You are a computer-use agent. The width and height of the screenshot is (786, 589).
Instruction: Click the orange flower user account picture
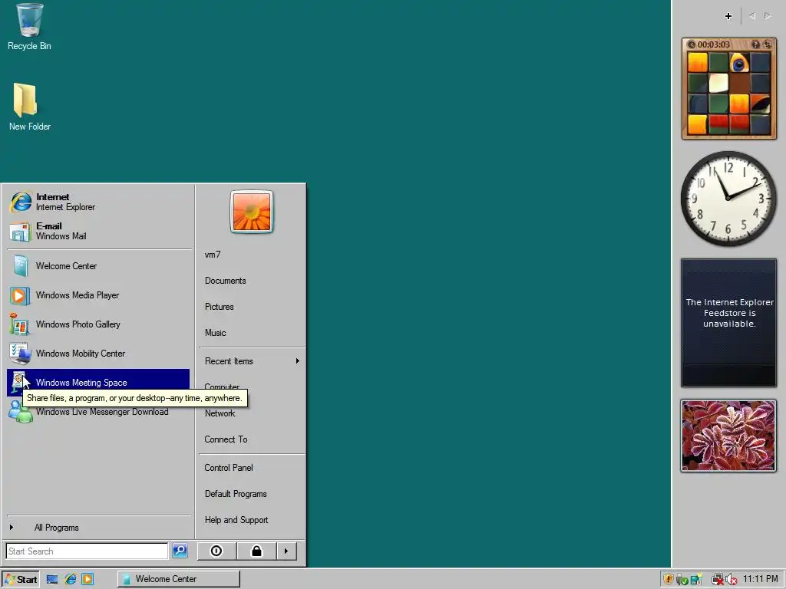pos(252,212)
